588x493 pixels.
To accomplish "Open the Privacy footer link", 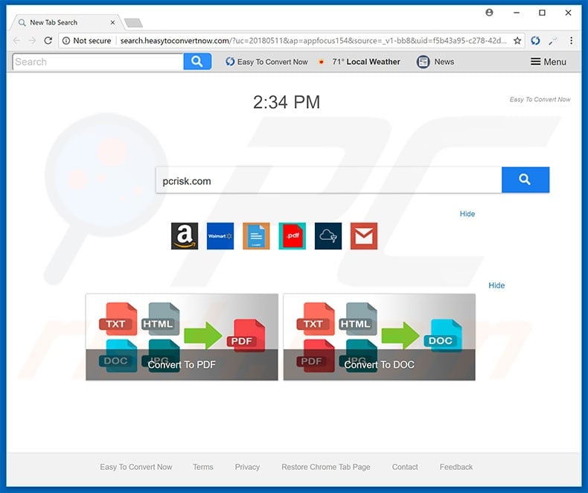I will [247, 467].
